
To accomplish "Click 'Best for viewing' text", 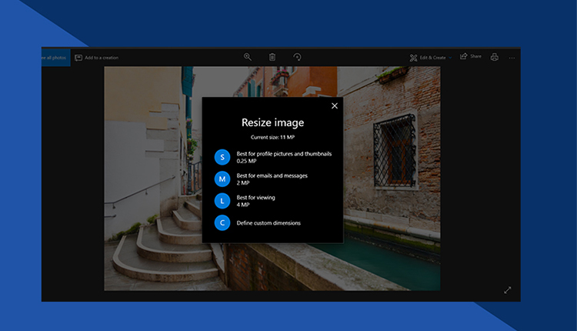I will coord(255,197).
